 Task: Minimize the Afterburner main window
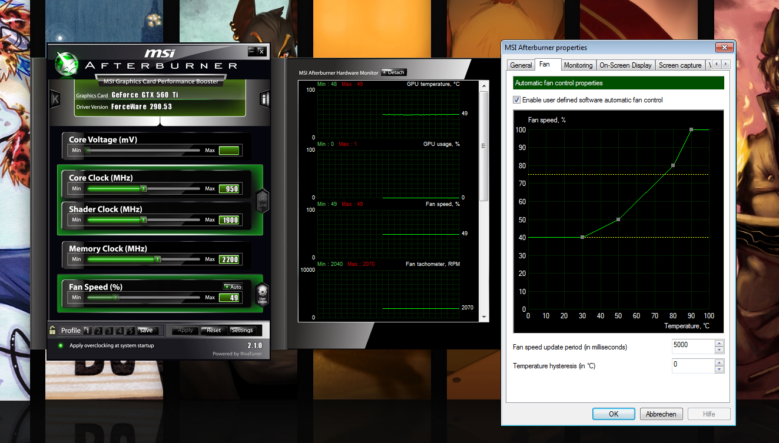[x=252, y=51]
